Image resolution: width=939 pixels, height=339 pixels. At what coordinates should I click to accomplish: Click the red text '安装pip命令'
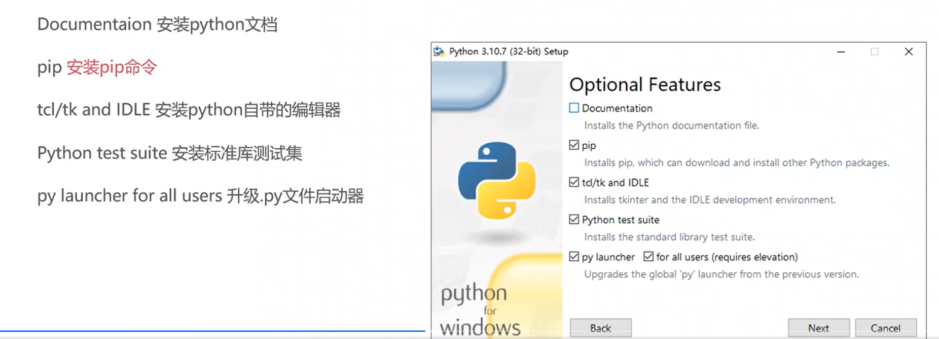pyautogui.click(x=112, y=67)
